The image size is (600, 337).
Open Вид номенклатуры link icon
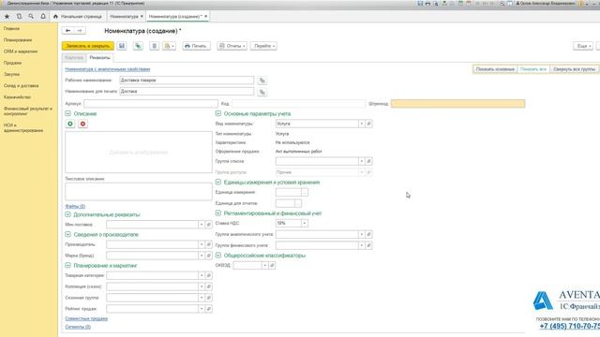click(368, 124)
